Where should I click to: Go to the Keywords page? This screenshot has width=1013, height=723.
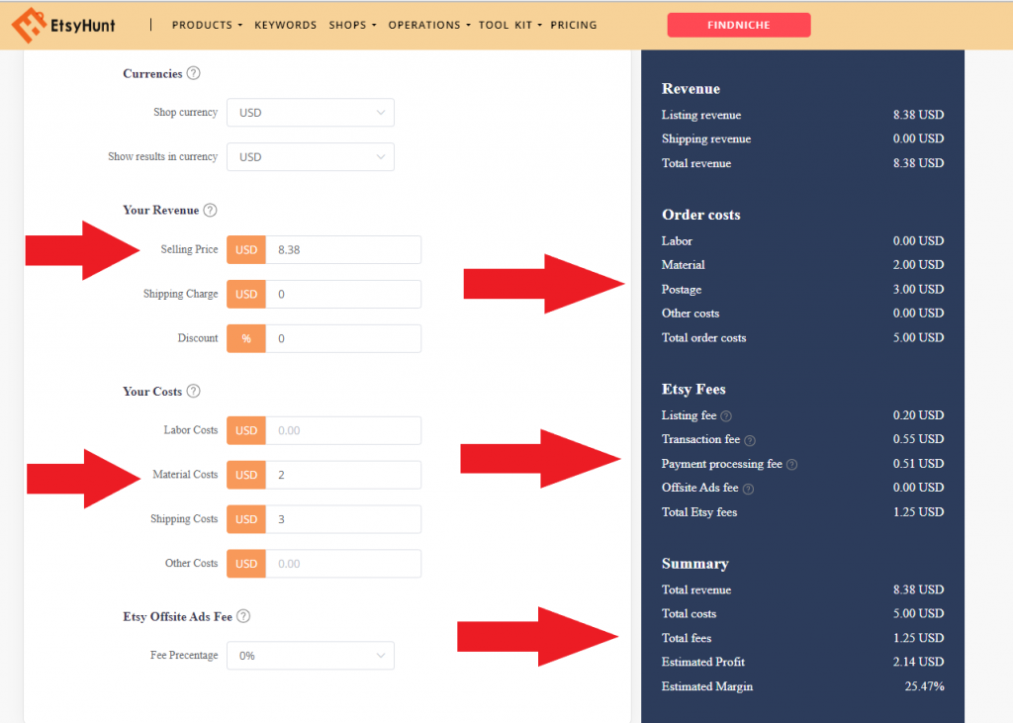point(285,25)
